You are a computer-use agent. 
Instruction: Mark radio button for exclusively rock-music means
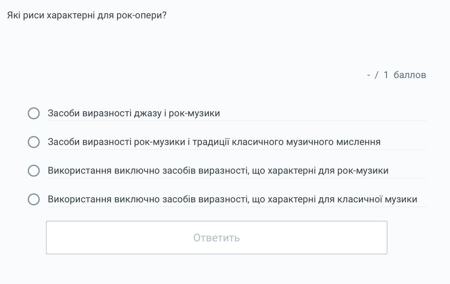(34, 171)
